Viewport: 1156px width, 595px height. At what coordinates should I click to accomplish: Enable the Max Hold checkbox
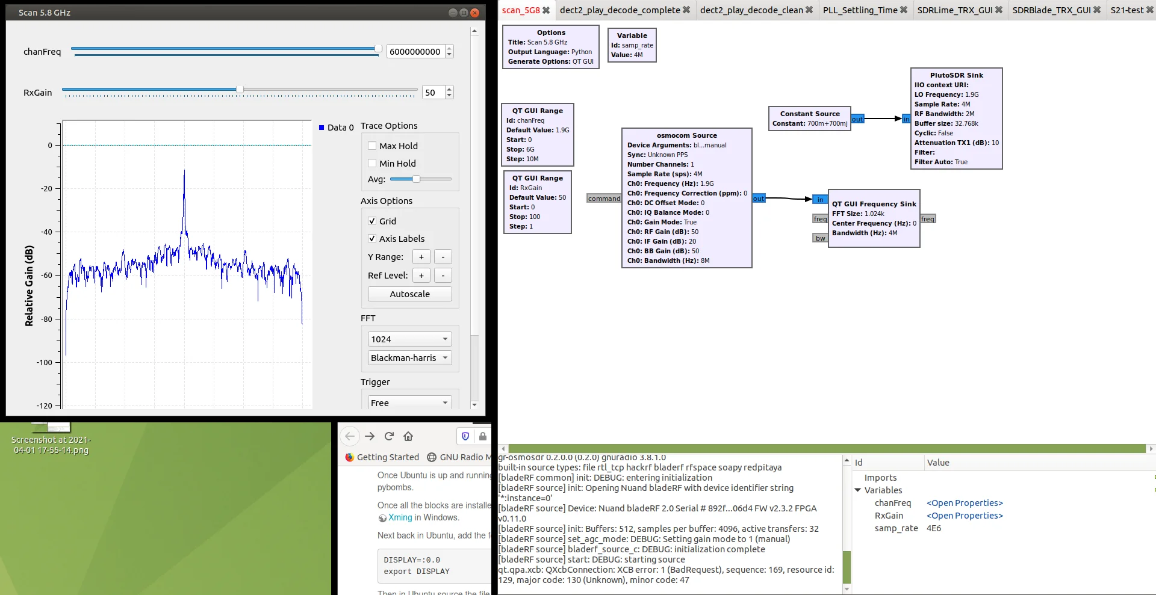coord(372,146)
